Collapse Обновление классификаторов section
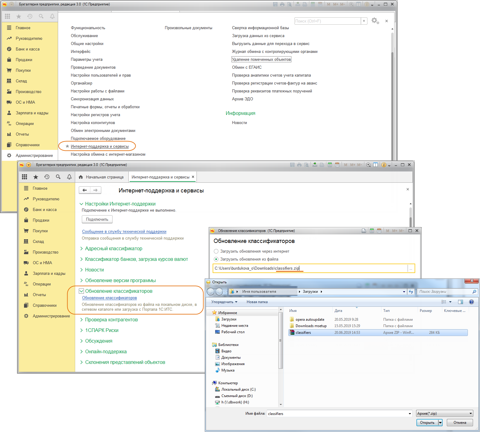 [x=81, y=291]
